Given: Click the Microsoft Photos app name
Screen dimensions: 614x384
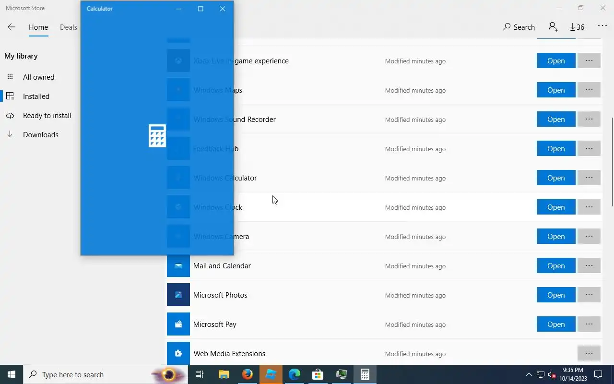Looking at the screenshot, I should 220,295.
